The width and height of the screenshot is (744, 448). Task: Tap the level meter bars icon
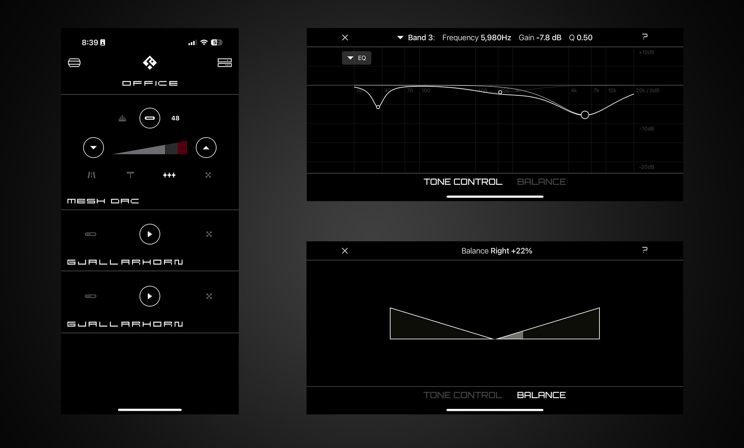122,118
